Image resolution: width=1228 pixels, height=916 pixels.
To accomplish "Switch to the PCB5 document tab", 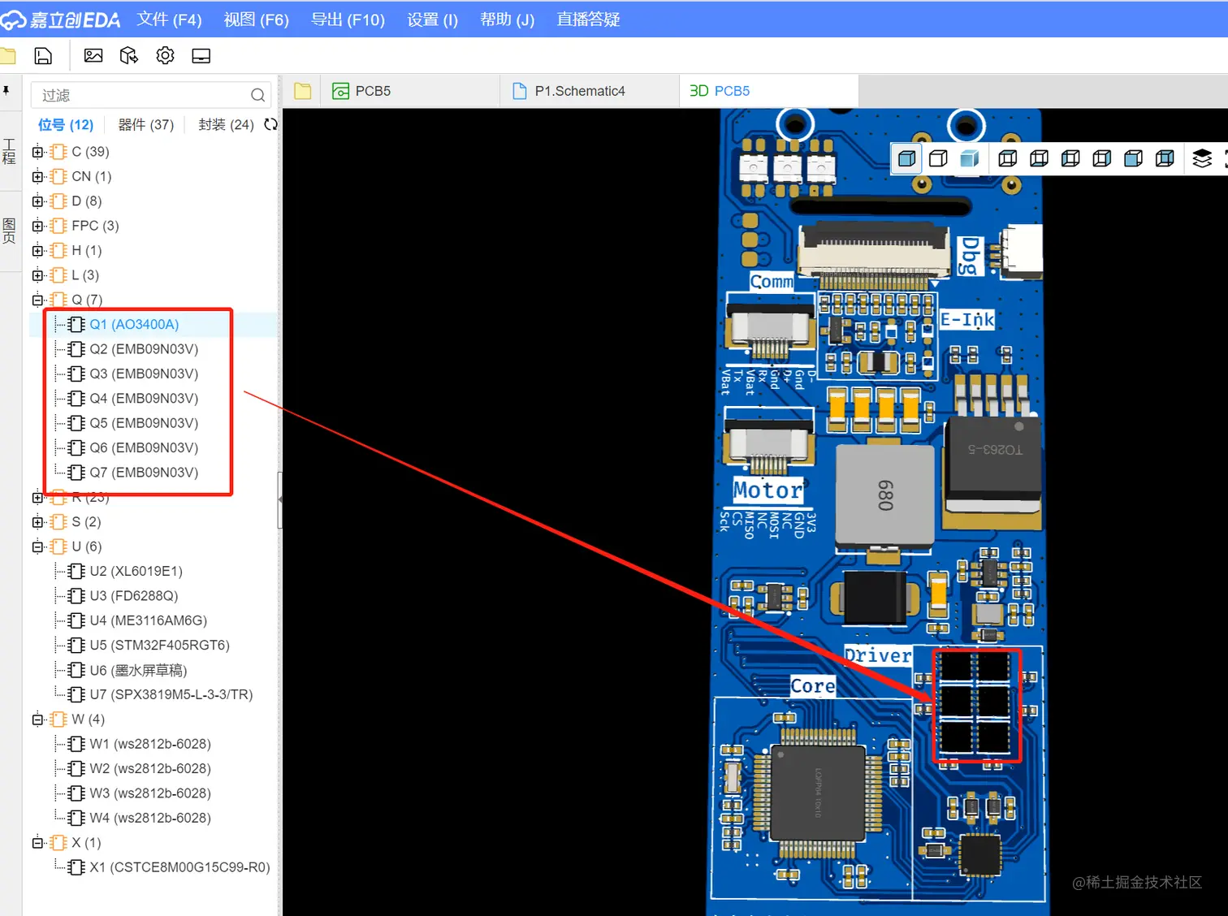I will [x=410, y=91].
